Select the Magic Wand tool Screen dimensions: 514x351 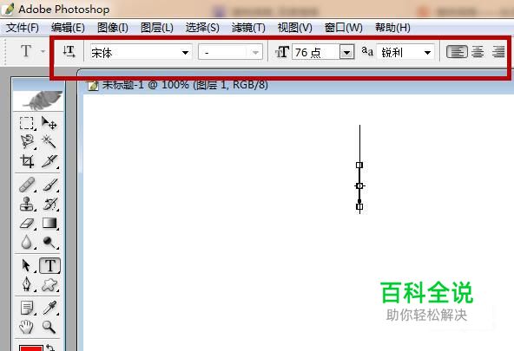point(49,141)
